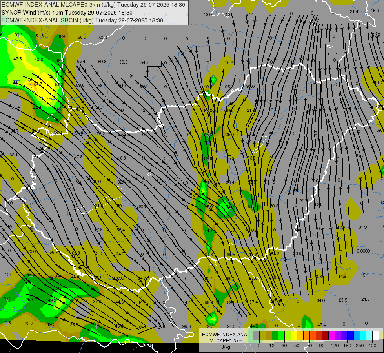Select the olive swatch beside the gray legend swatch

(262, 335)
